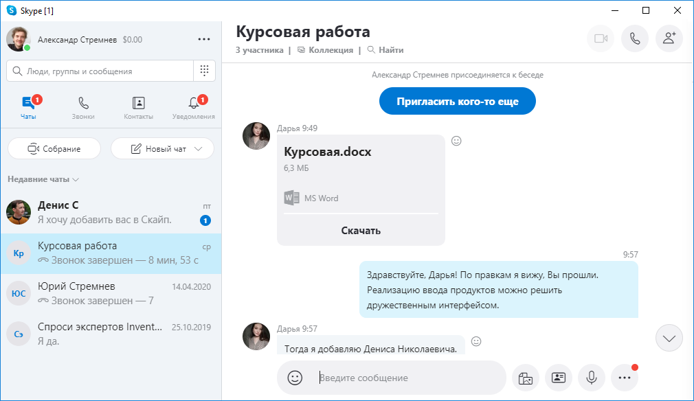Click the MS Word file icon

click(291, 198)
